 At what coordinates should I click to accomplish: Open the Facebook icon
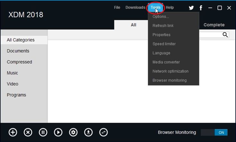pyautogui.click(x=201, y=8)
